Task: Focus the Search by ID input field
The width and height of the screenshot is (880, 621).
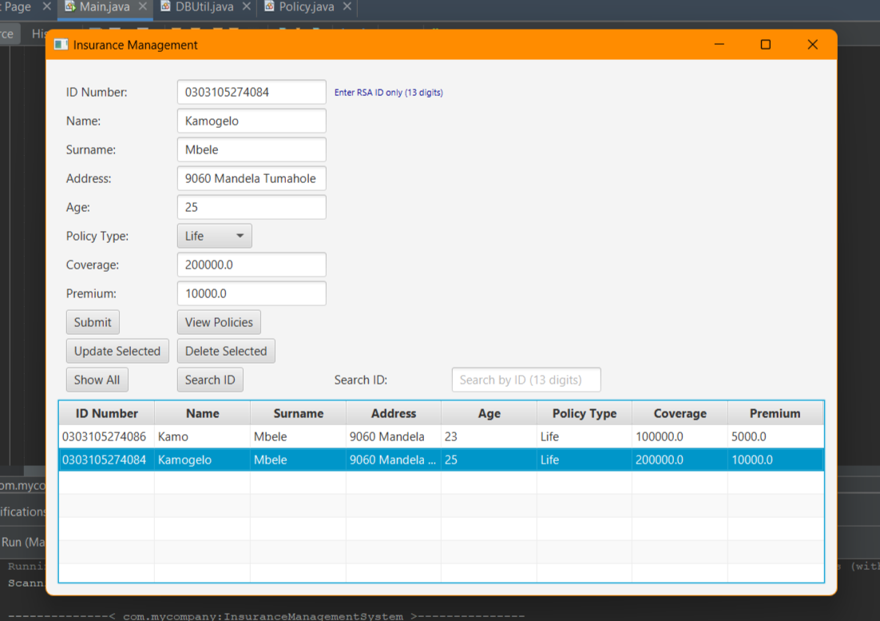Action: (526, 380)
